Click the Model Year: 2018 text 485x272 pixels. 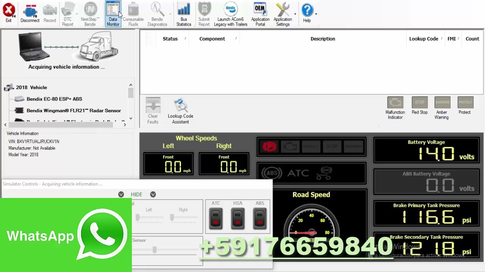coord(23,155)
